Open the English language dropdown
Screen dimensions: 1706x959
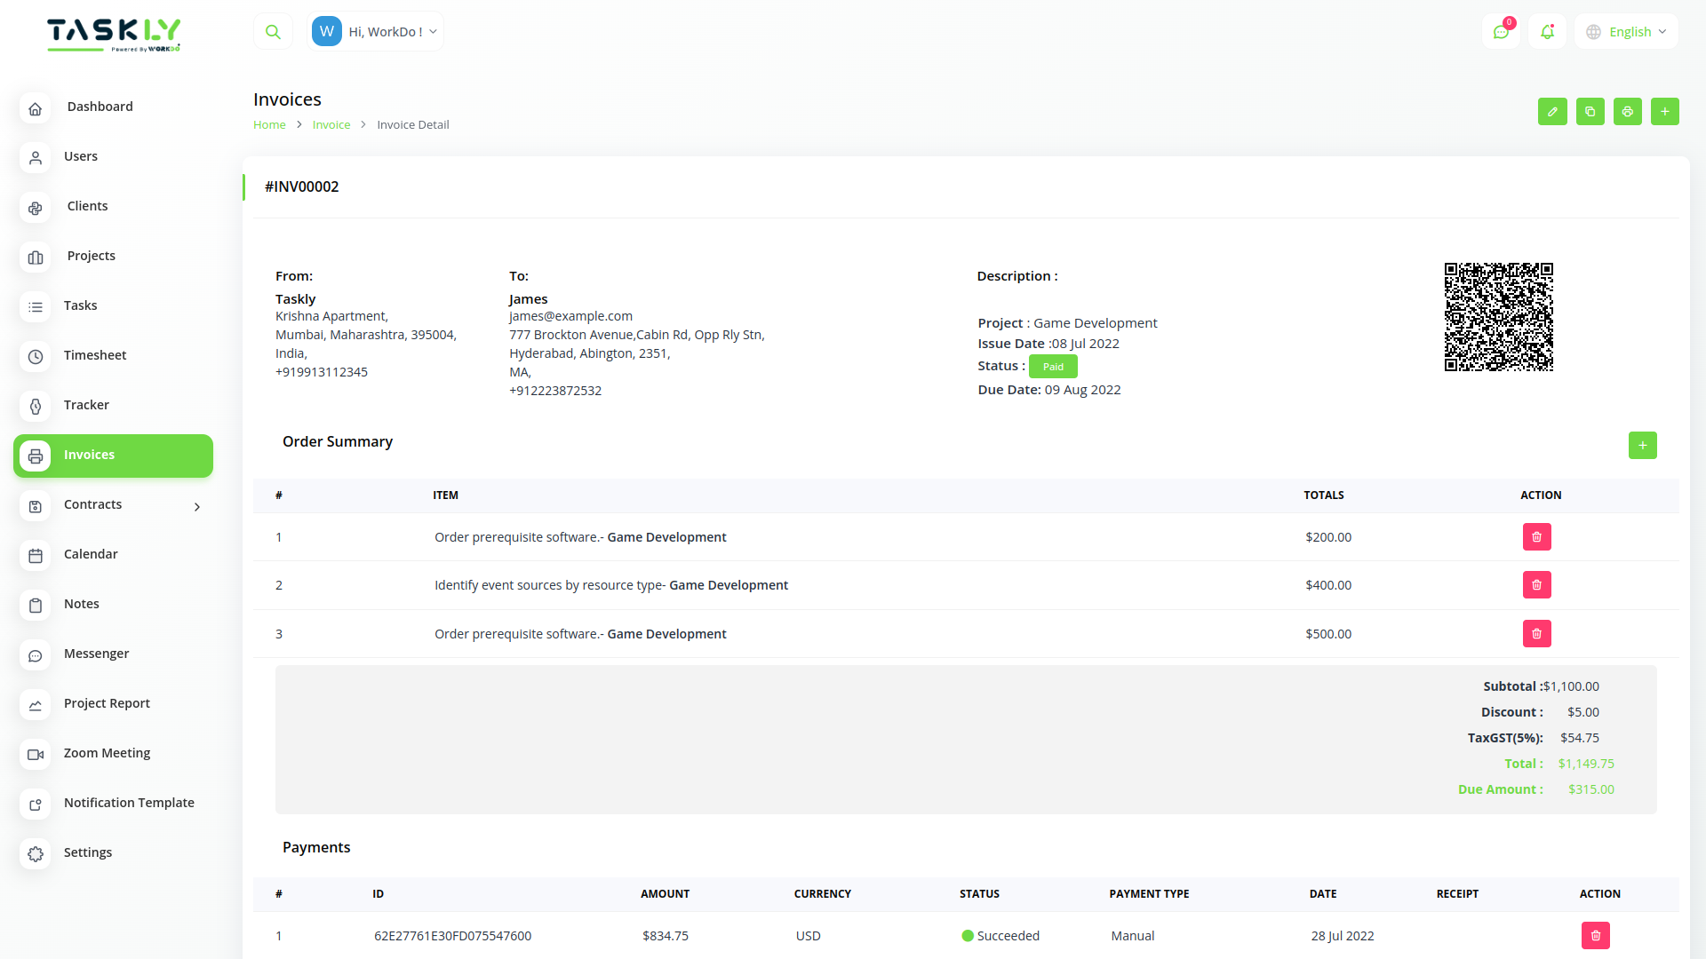pos(1627,32)
